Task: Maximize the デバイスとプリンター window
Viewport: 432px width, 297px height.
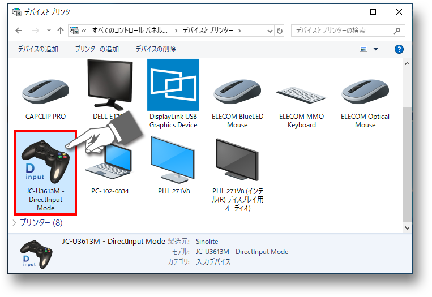Action: click(x=373, y=12)
